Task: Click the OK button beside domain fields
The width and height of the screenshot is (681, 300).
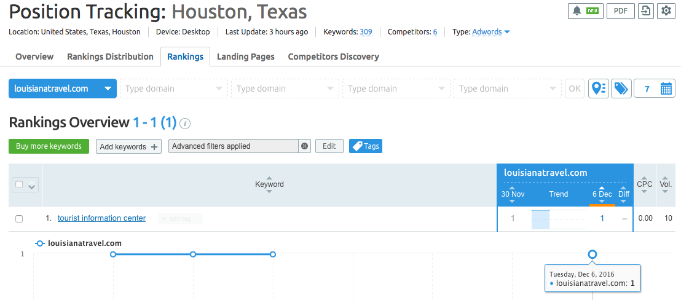Action: 575,89
